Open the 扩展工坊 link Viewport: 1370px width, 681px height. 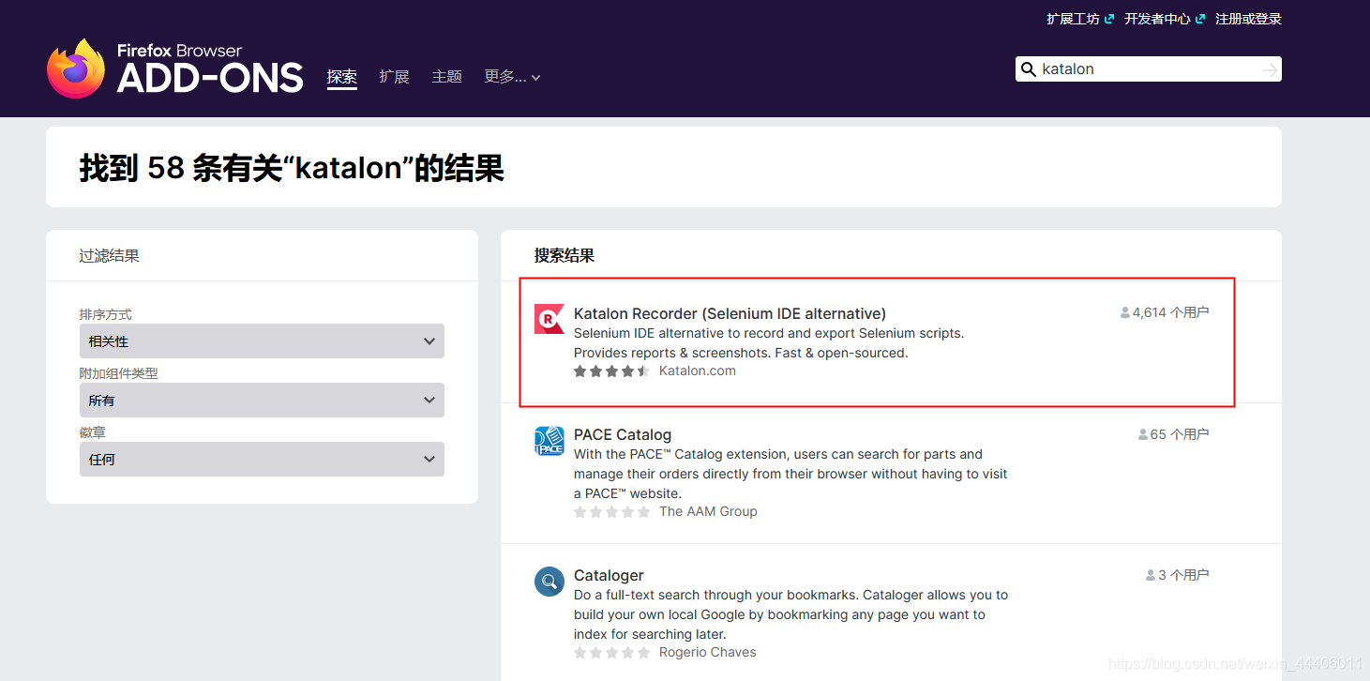[1073, 19]
